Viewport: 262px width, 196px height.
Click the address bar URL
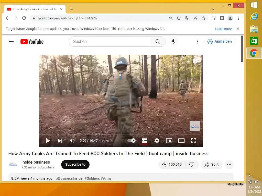pos(68,18)
